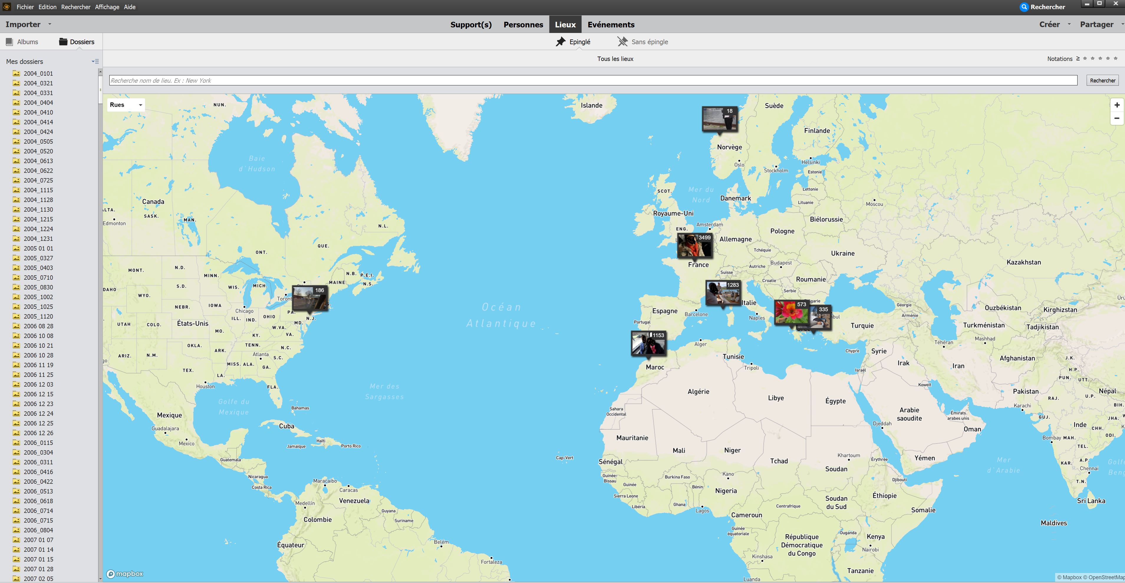Set rating filter to four stars
This screenshot has width=1125, height=583.
click(x=1108, y=59)
